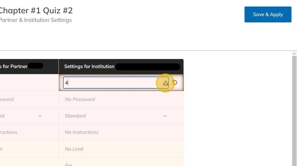The image size is (297, 166).
Task: Click the Settings for Partner column header
Action: pos(14,67)
